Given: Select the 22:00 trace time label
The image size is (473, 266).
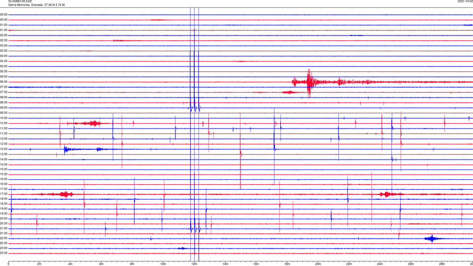Looking at the screenshot, I should coord(4,238).
